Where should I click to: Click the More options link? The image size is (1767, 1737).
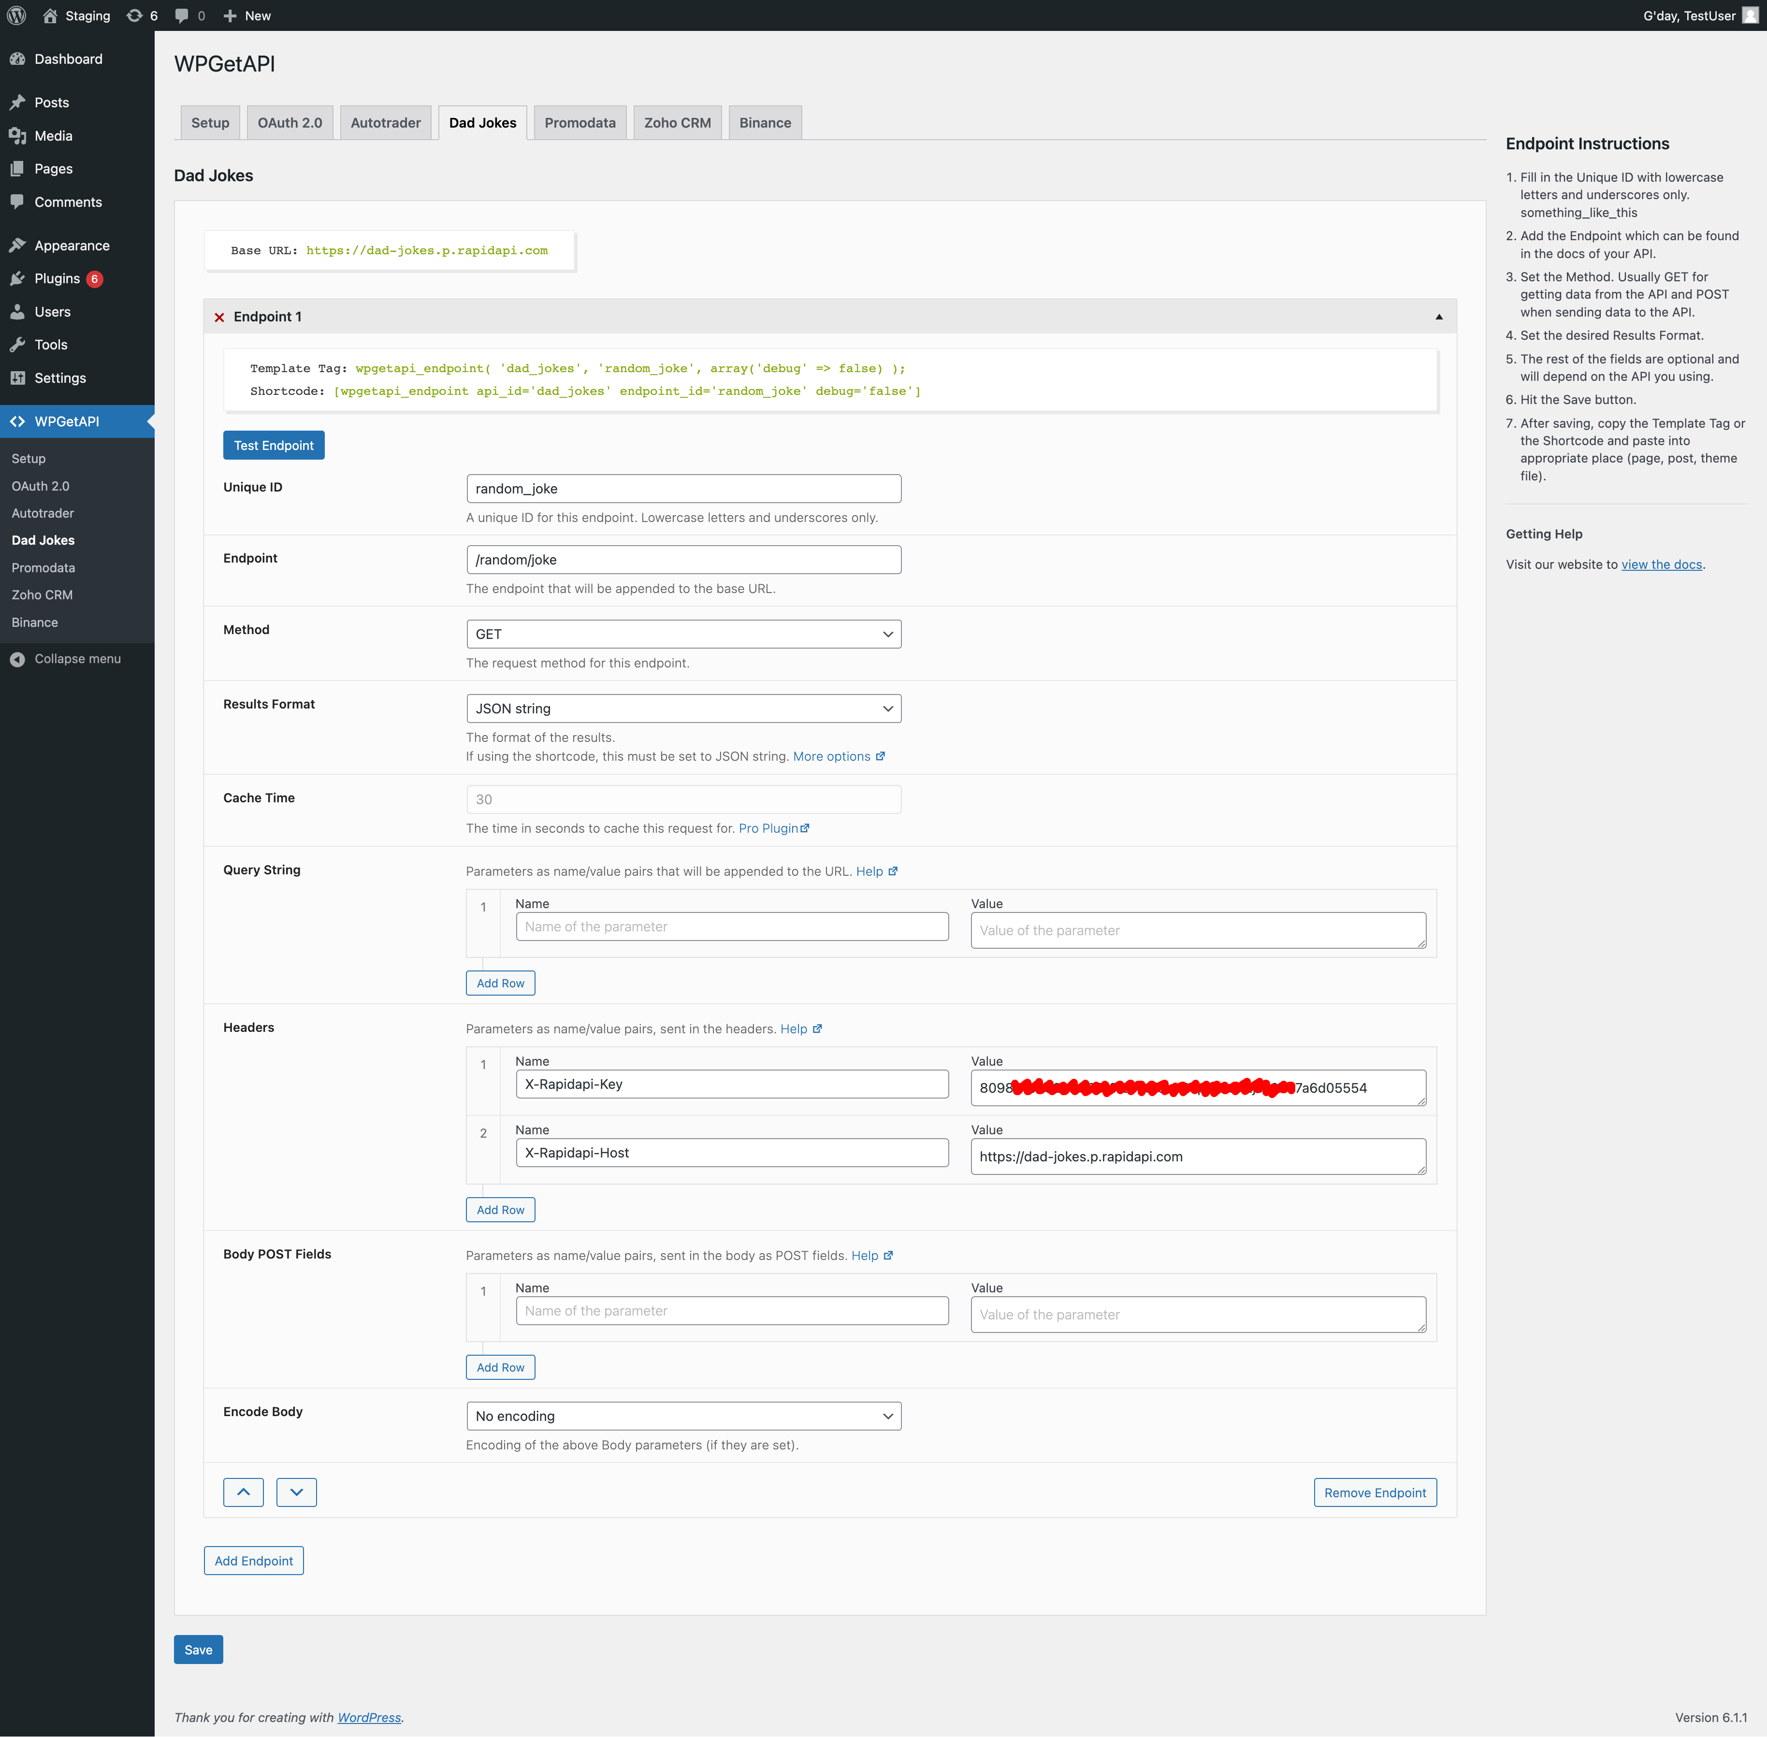click(831, 756)
